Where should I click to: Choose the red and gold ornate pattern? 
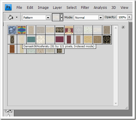tap(69, 30)
